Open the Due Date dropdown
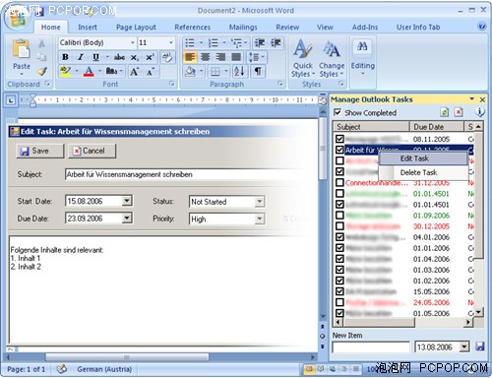Screen dimensions: 492x378 pyautogui.click(x=127, y=218)
